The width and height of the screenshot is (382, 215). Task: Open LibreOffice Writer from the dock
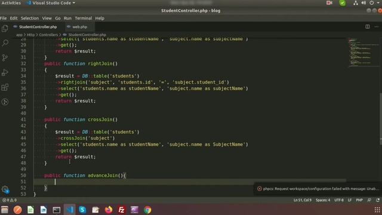44,210
